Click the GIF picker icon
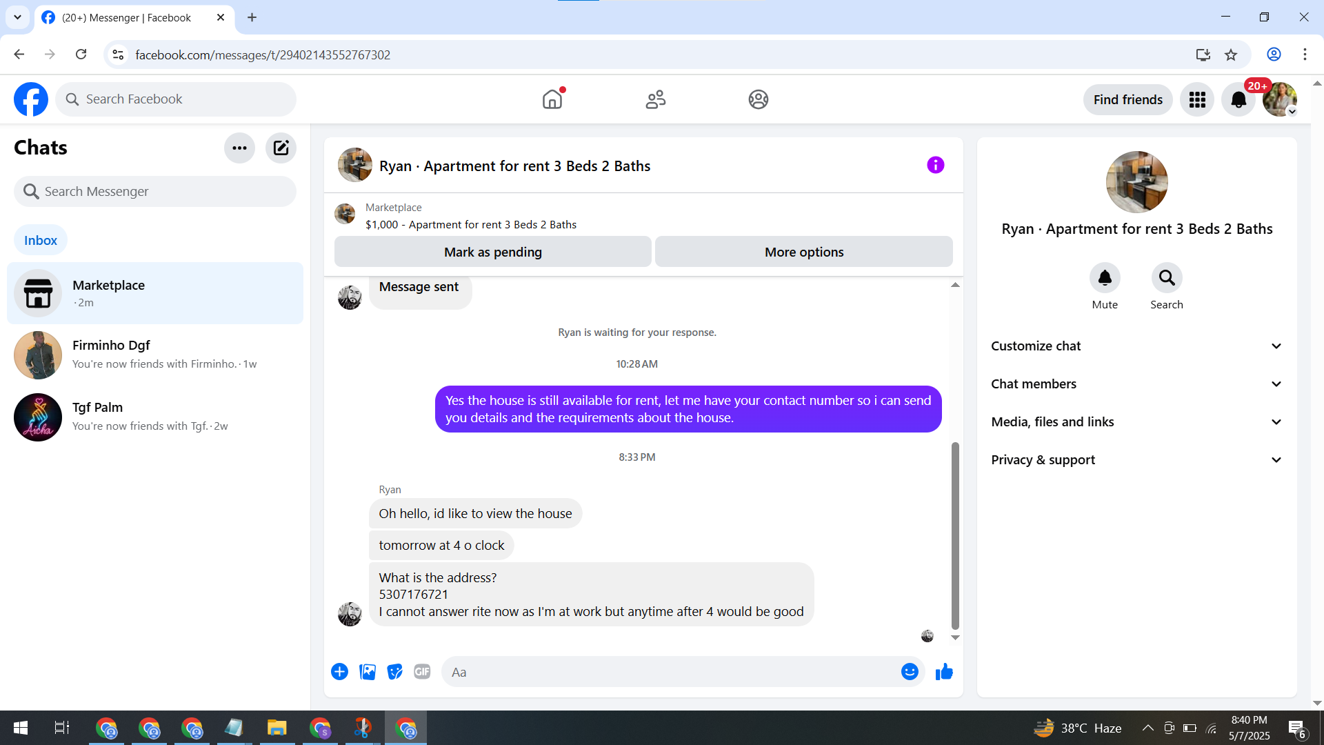 click(x=422, y=672)
